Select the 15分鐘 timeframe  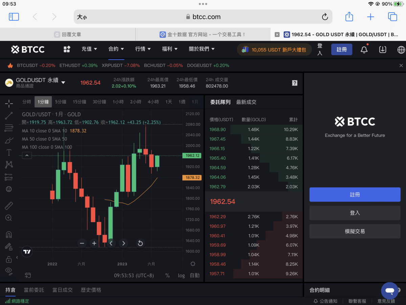coord(80,102)
